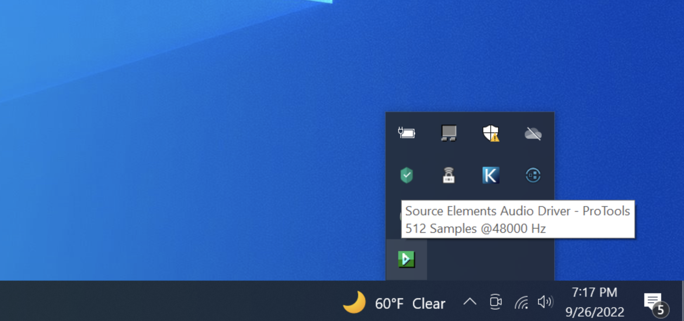Open the weather moon icon widget

pyautogui.click(x=354, y=302)
